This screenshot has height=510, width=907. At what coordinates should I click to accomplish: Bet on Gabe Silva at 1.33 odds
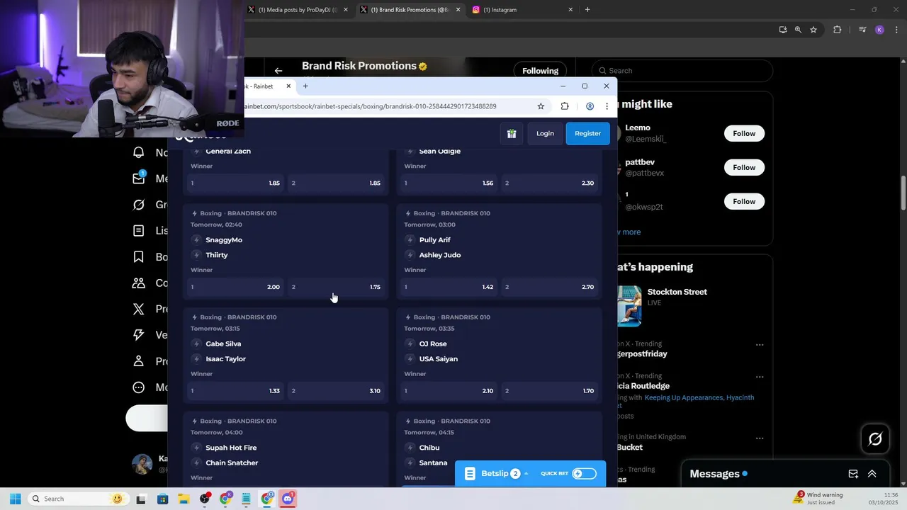235,391
